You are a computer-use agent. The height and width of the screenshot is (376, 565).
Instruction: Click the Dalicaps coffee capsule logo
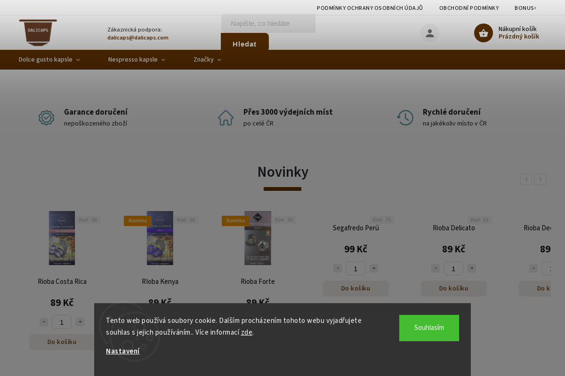click(x=38, y=32)
